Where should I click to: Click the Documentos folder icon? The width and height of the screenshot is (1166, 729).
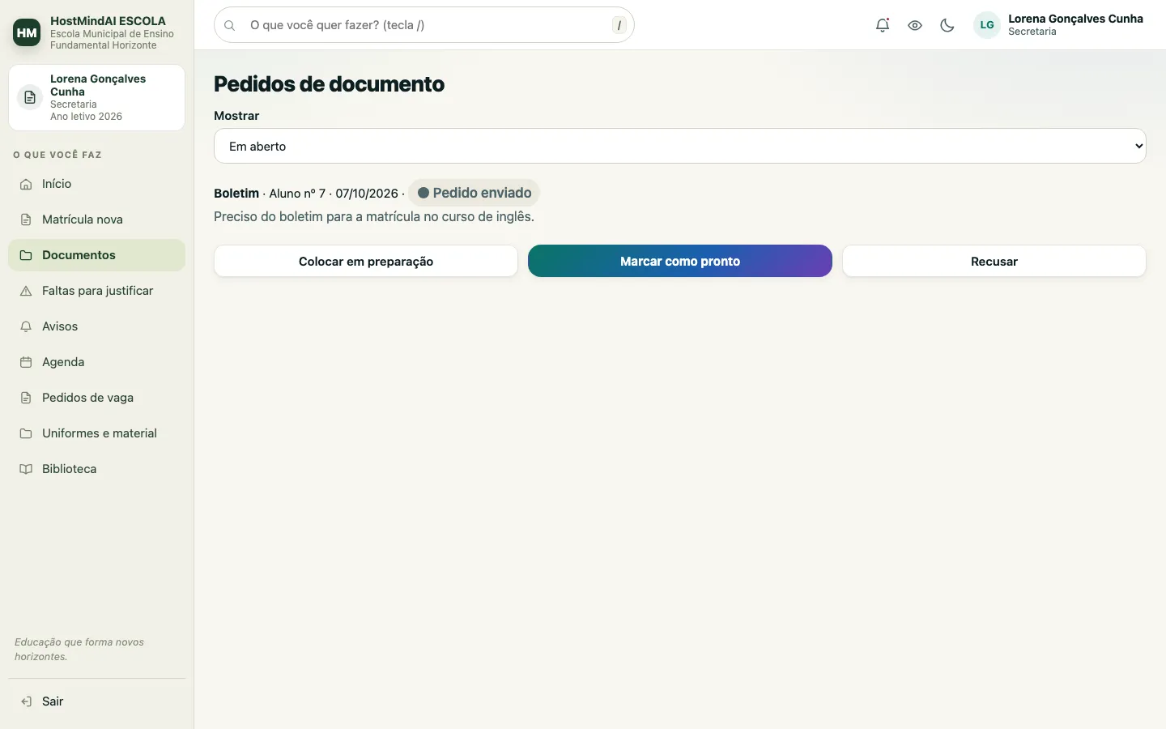click(x=26, y=255)
